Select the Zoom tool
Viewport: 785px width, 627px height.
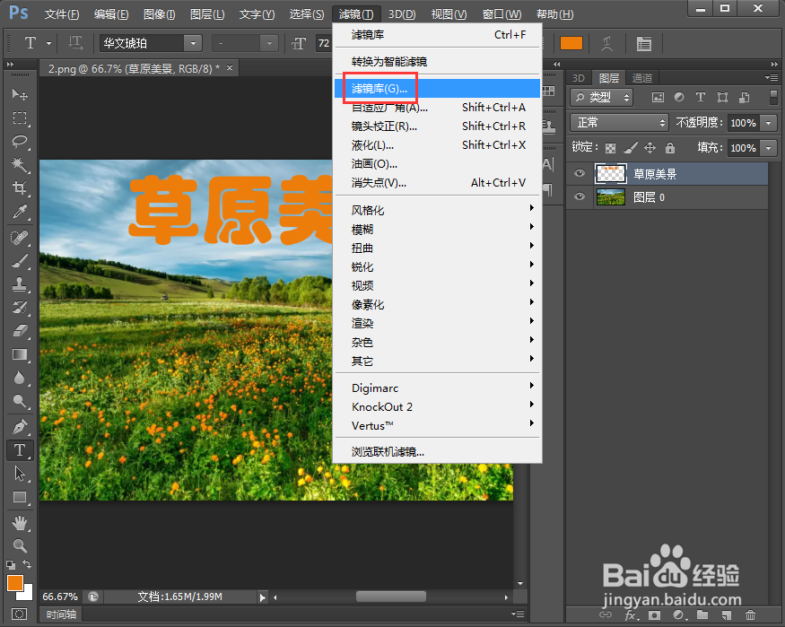coord(21,546)
